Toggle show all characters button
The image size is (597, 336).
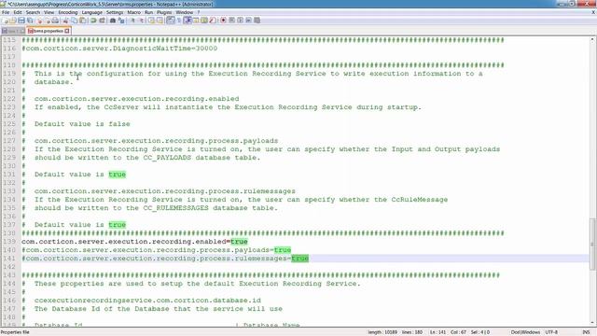point(178,21)
